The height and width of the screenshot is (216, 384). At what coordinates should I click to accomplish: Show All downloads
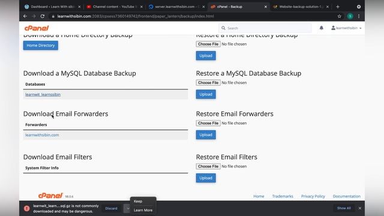pyautogui.click(x=344, y=208)
